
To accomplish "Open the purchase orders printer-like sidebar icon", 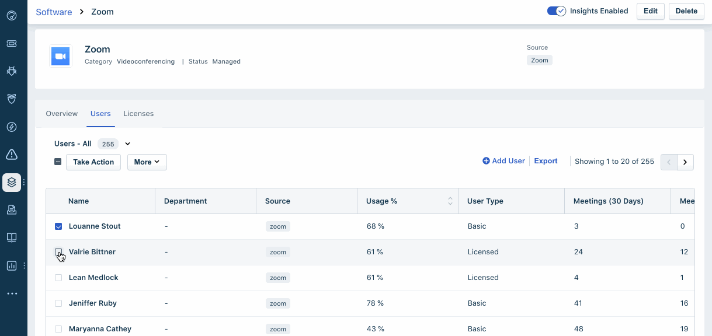I will (12, 210).
